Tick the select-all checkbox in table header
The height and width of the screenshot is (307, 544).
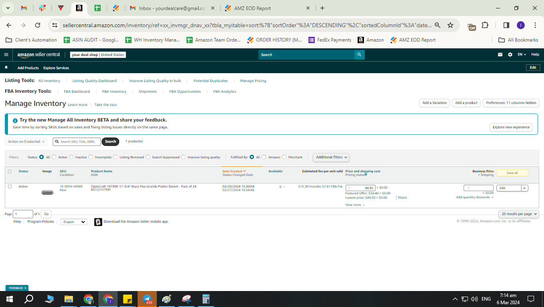coord(10,171)
